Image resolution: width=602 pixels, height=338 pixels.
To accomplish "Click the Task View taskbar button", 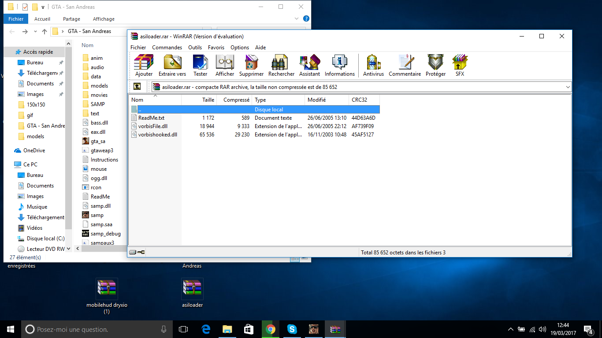I will (x=183, y=329).
